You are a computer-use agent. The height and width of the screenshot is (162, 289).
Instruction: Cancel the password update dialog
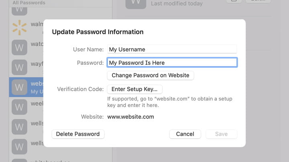click(185, 134)
